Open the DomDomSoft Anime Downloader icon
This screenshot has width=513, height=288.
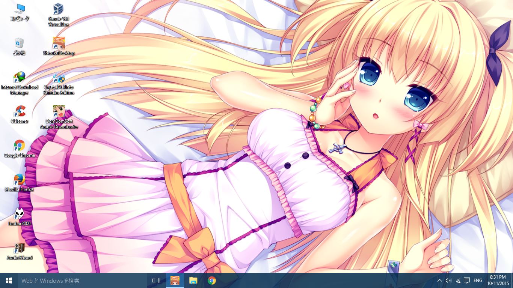tap(59, 117)
